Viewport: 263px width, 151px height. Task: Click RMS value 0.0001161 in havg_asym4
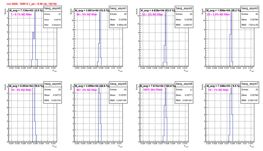(x=56, y=101)
